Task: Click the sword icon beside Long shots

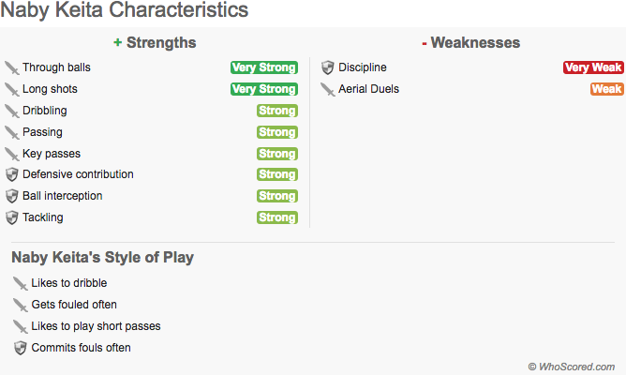Action: [11, 89]
